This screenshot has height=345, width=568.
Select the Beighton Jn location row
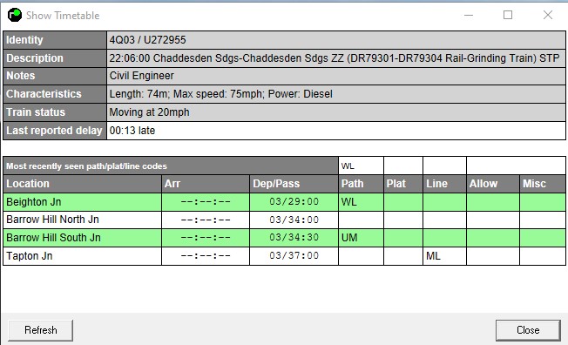284,202
